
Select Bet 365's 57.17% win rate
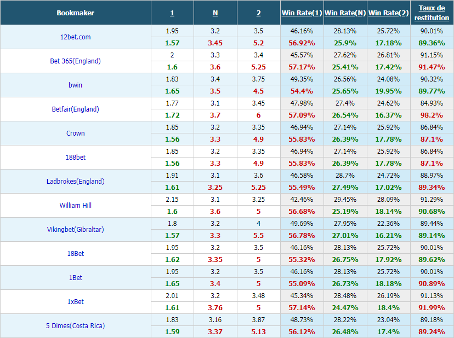coord(302,67)
